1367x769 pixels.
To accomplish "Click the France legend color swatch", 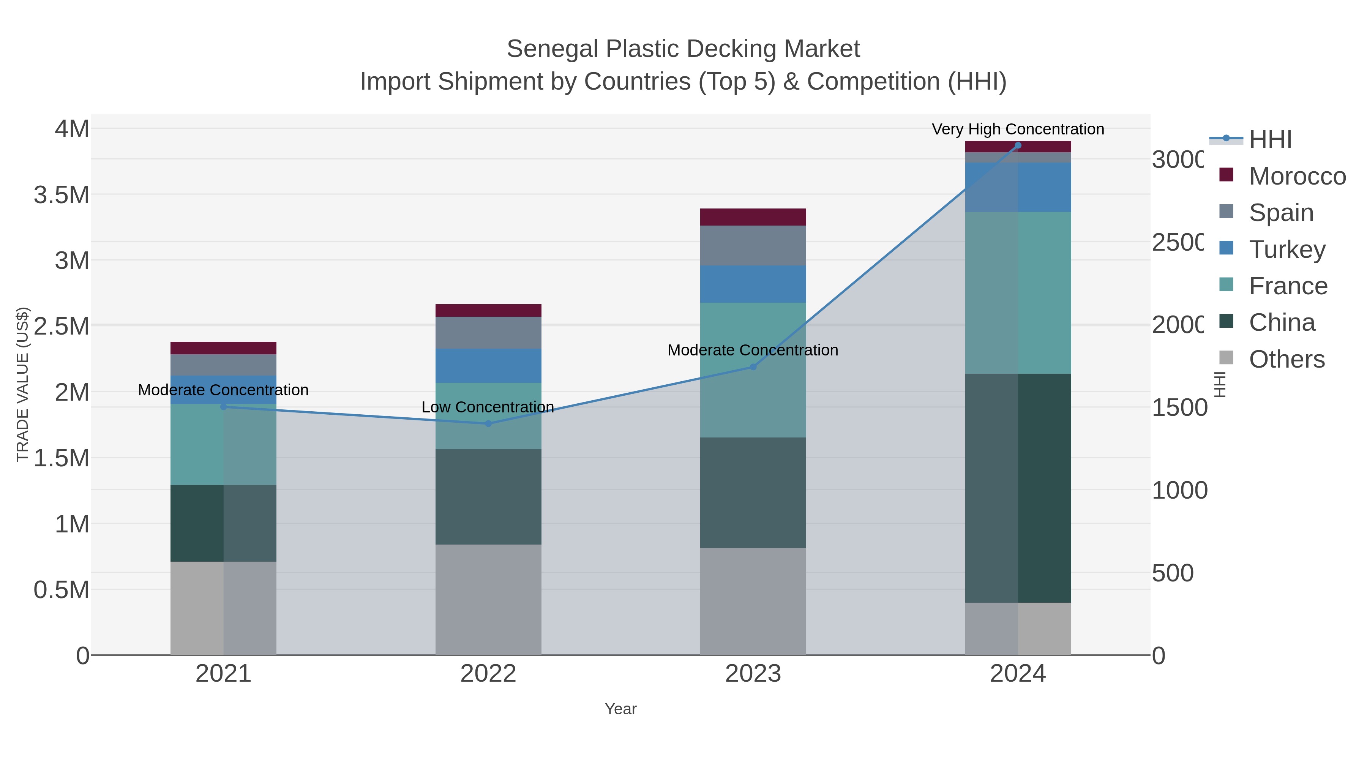I will (1227, 284).
